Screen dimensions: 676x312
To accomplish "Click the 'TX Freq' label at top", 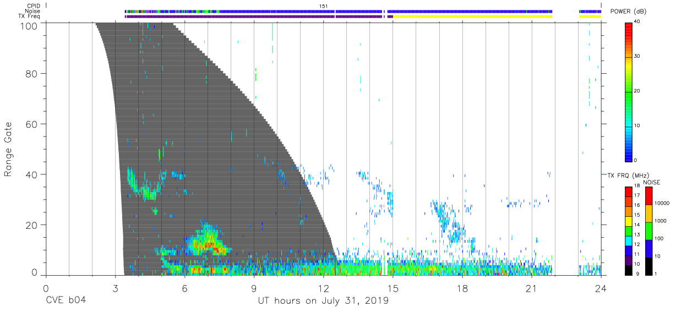I will [x=30, y=17].
